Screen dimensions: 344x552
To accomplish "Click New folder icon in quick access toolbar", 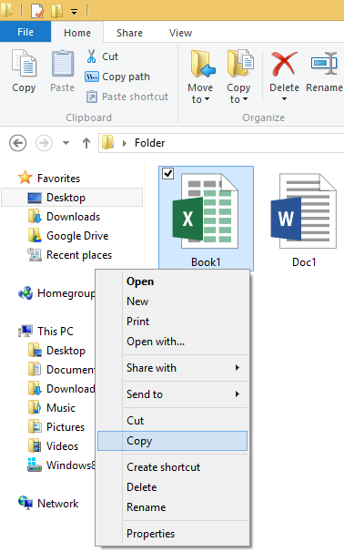I will pos(57,10).
